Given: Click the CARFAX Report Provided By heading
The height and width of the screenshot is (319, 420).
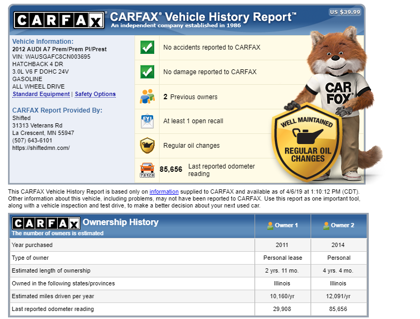Looking at the screenshot, I should (57, 110).
